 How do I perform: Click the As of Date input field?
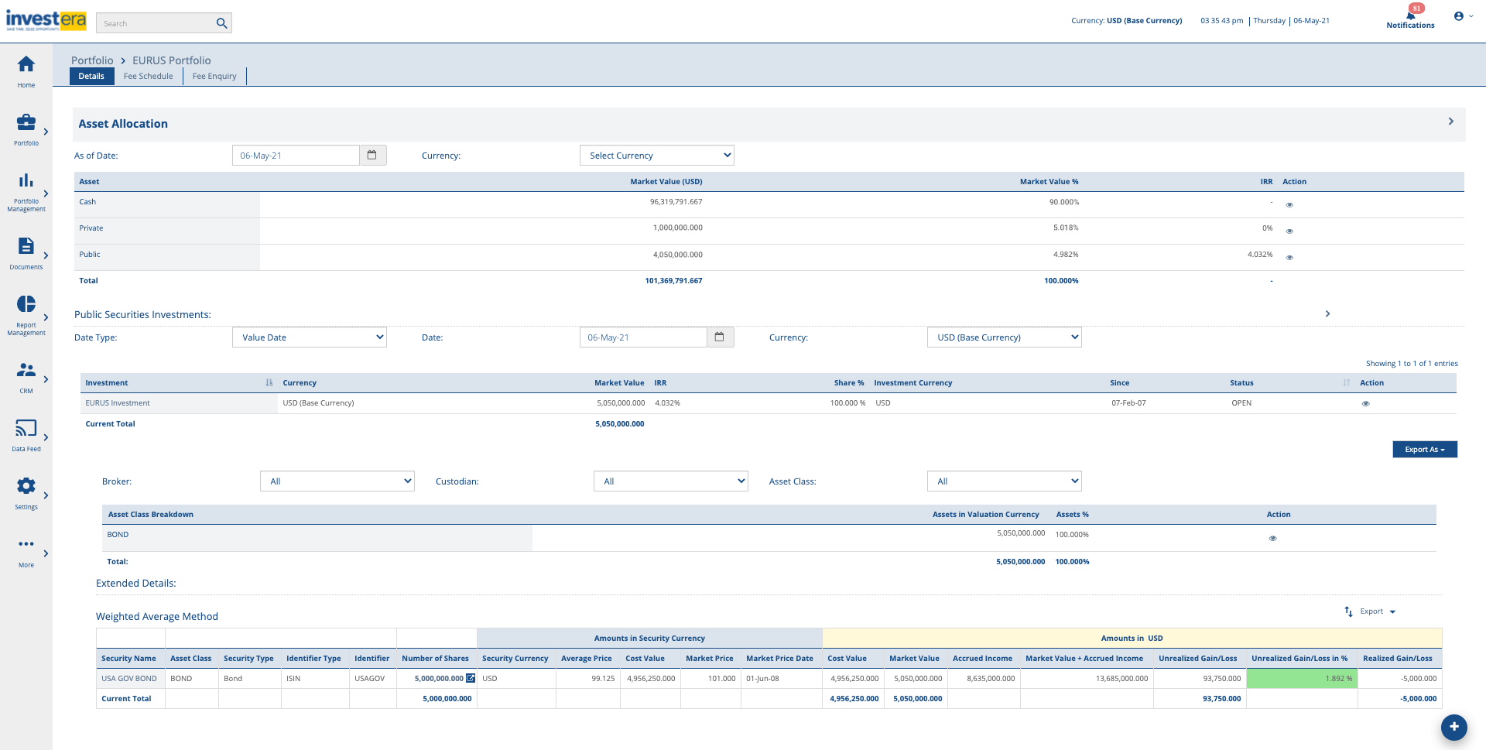[295, 155]
